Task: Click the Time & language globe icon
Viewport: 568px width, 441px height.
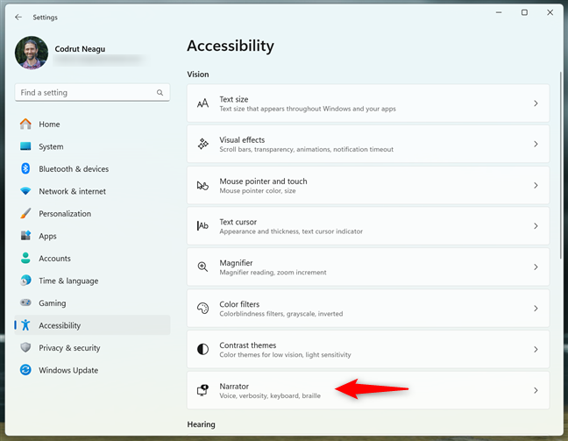Action: [25, 281]
